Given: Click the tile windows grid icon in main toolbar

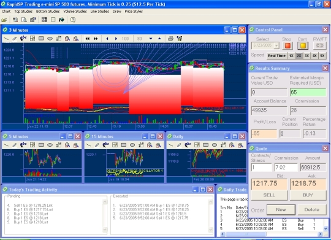Looking at the screenshot, I should point(44,20).
